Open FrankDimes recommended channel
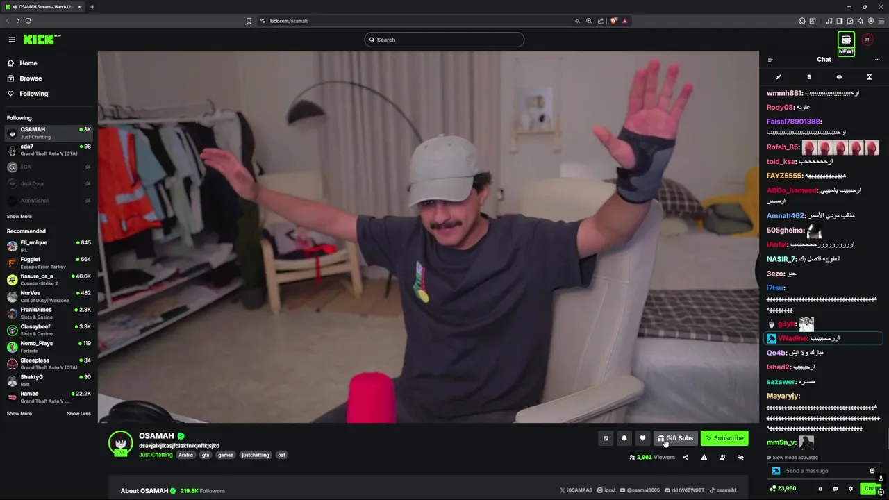The image size is (889, 500). 49,312
